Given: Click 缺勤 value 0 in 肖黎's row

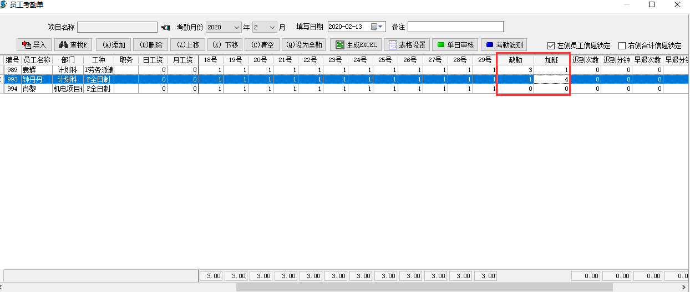Looking at the screenshot, I should (515, 89).
